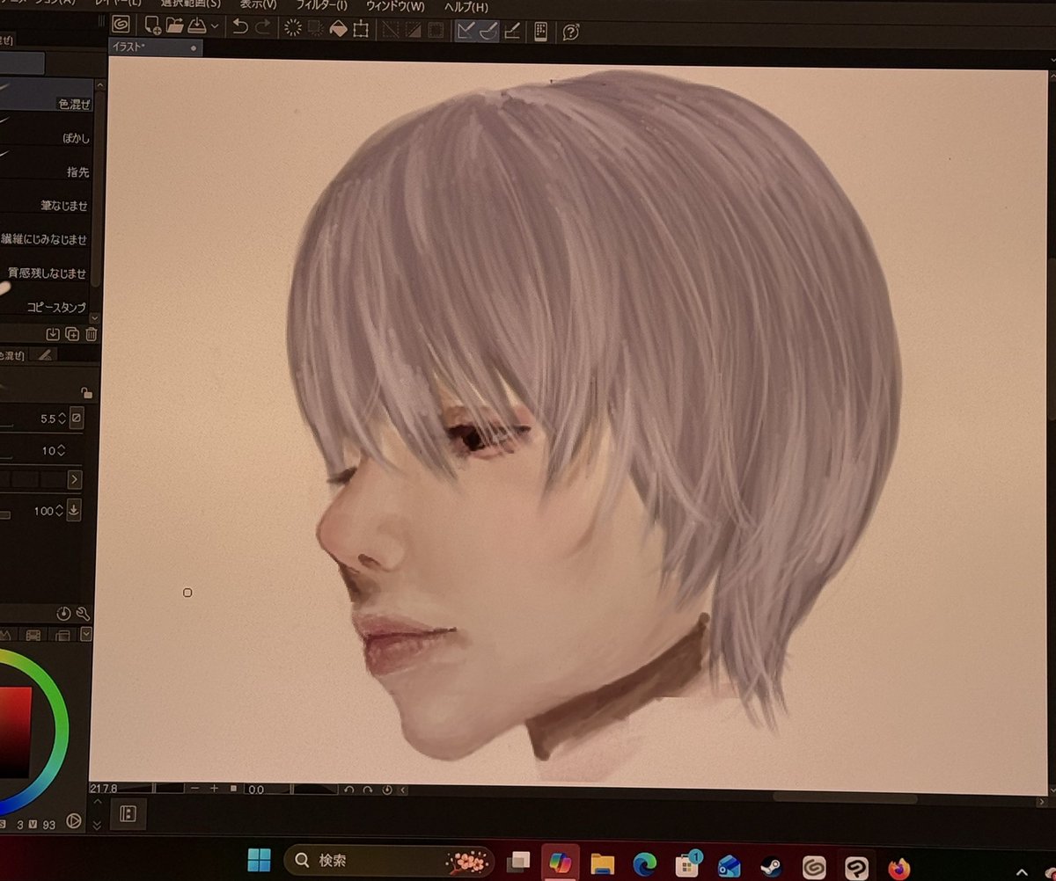Viewport: 1056px width, 881px height.
Task: Open the color panel tab dropdown
Action: click(x=86, y=635)
